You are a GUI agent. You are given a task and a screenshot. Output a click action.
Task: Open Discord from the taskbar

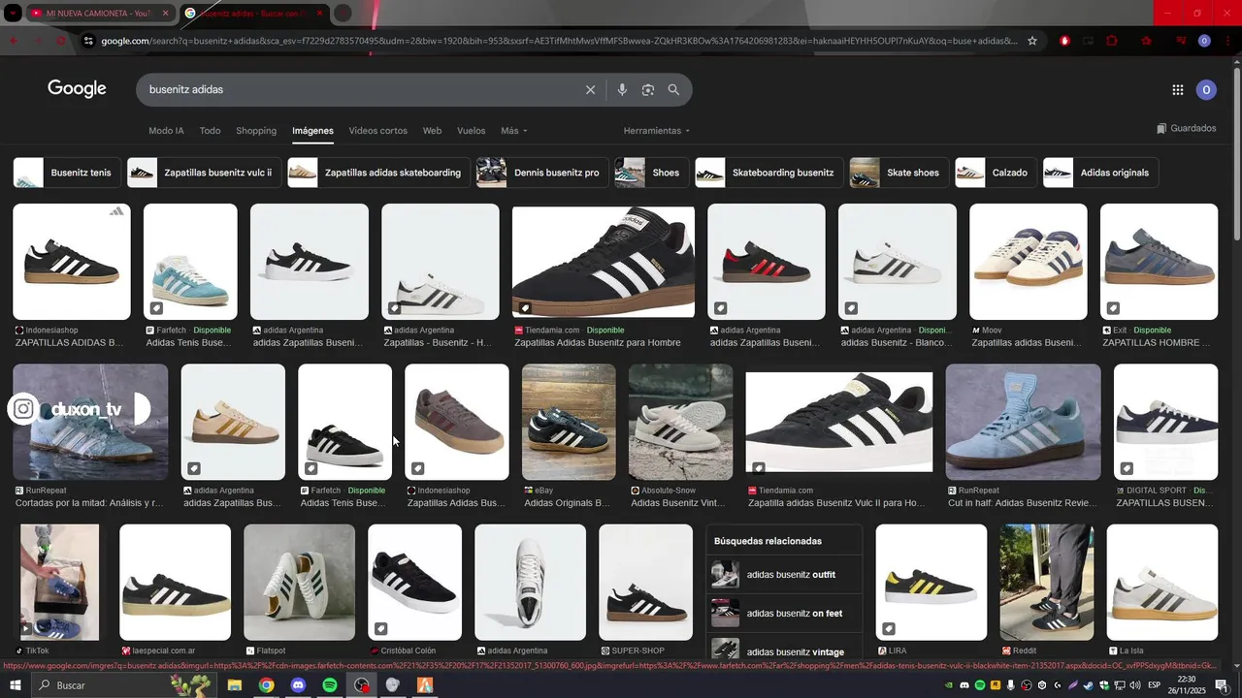point(298,685)
